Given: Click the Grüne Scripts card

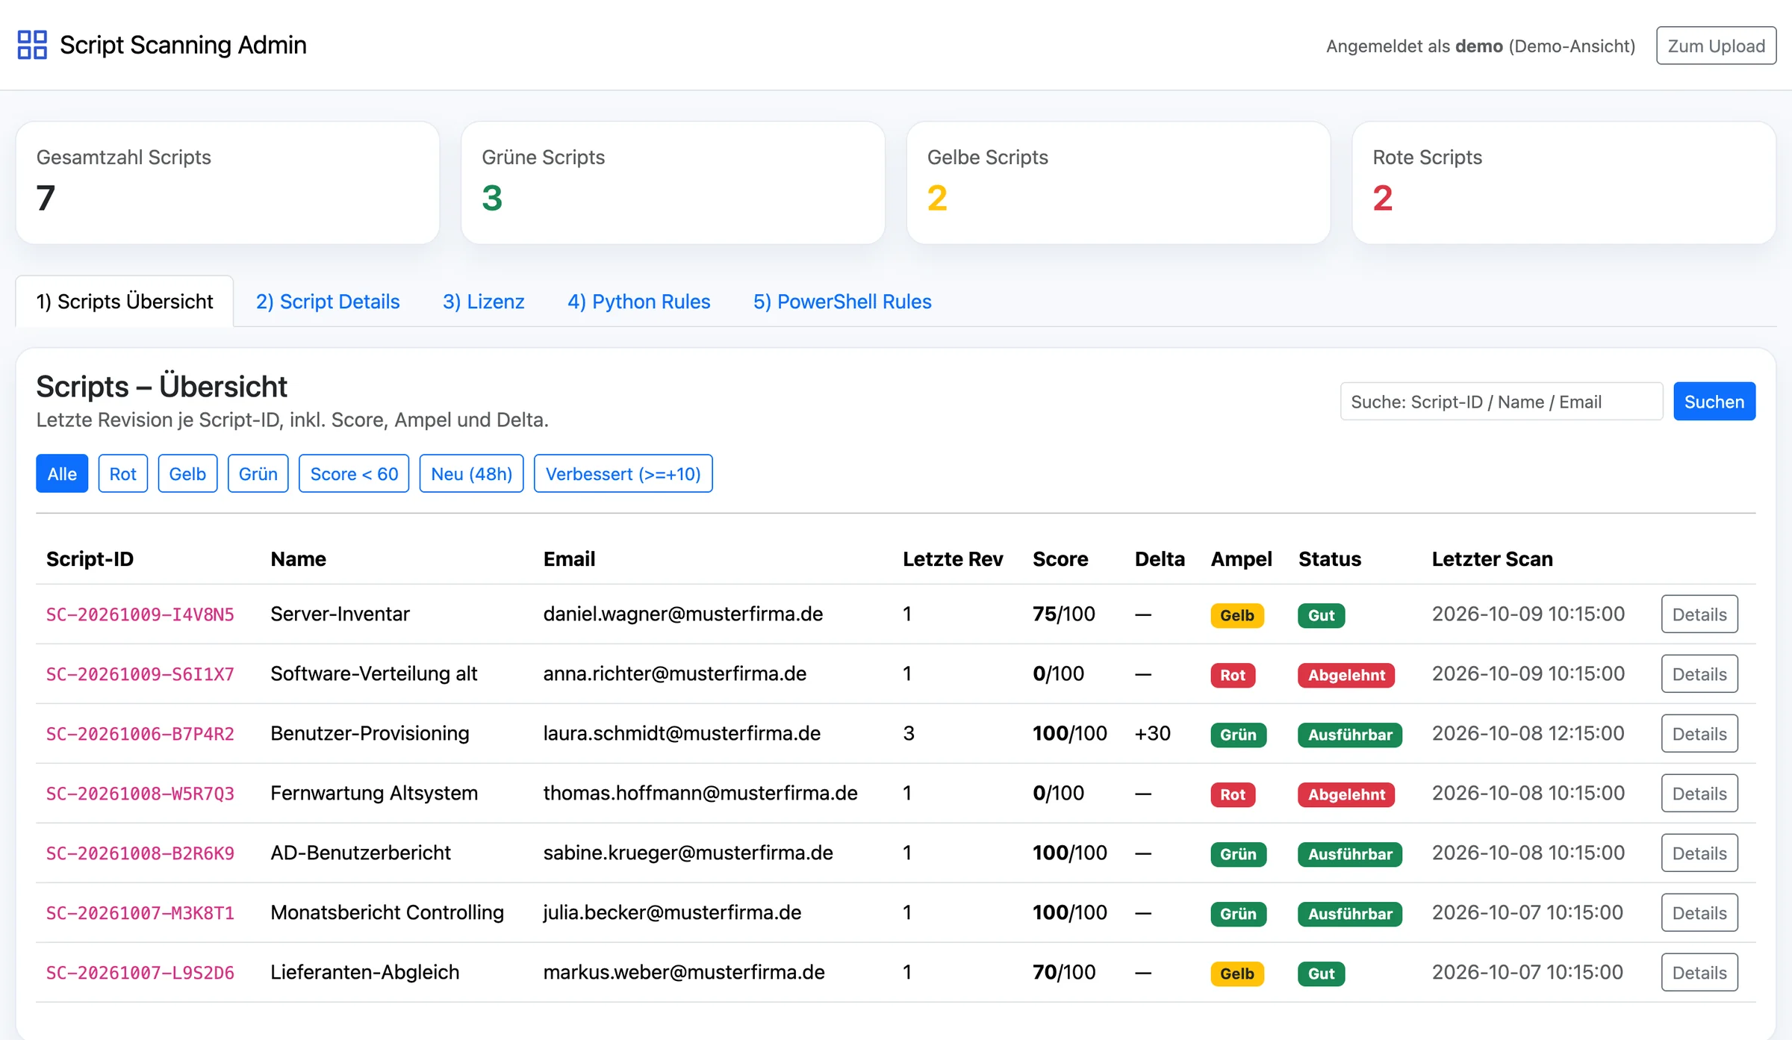Looking at the screenshot, I should (673, 183).
